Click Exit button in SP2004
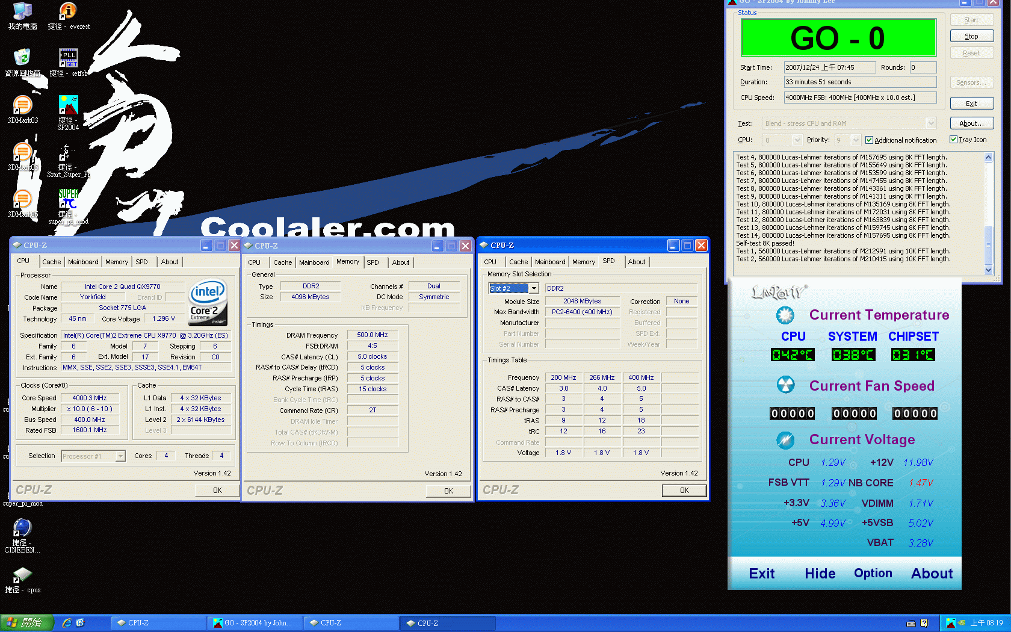Image resolution: width=1011 pixels, height=632 pixels. click(971, 104)
